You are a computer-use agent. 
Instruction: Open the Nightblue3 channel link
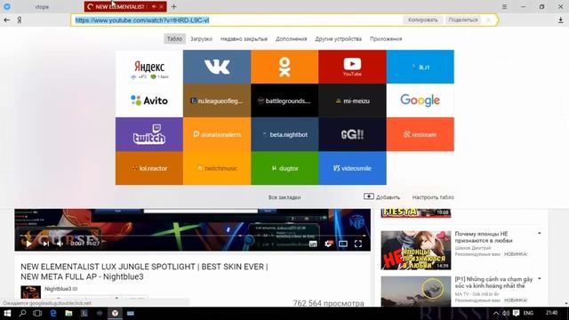tap(58, 289)
